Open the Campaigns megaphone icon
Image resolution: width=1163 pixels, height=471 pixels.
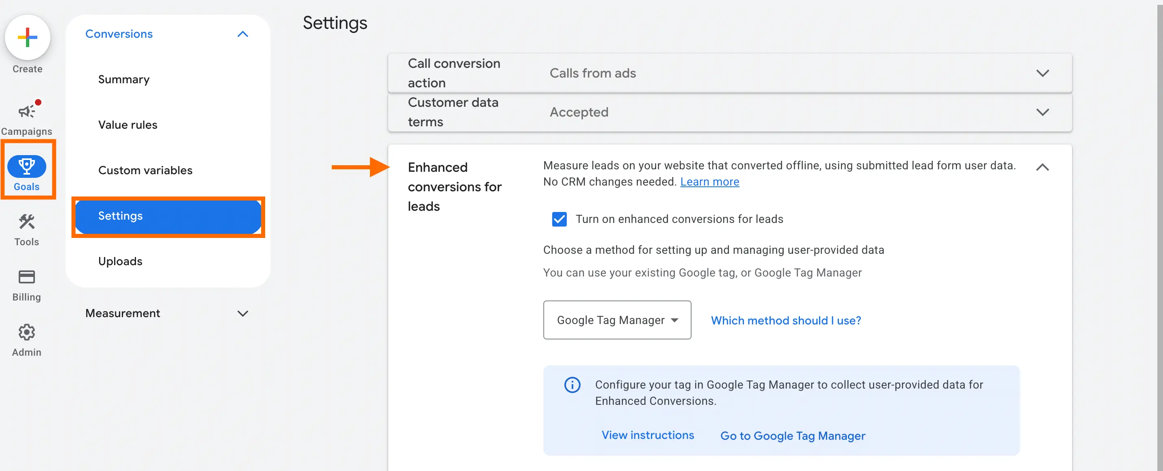coord(26,110)
